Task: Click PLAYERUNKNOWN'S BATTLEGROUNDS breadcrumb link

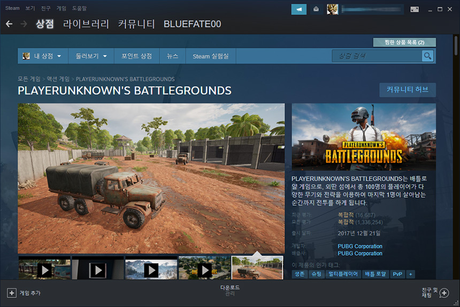Action: tap(125, 79)
